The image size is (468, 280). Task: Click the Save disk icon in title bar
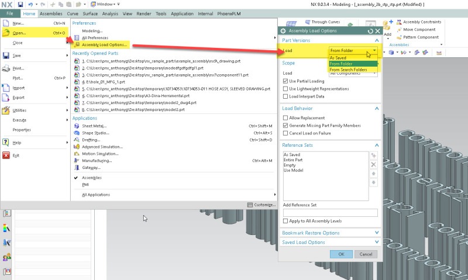[20, 4]
